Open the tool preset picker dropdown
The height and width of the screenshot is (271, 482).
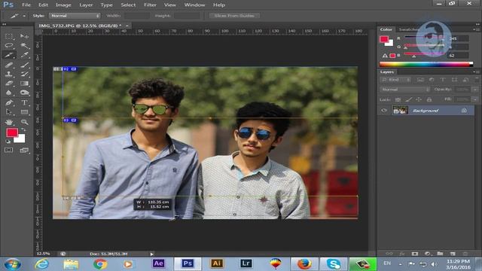tap(24, 16)
